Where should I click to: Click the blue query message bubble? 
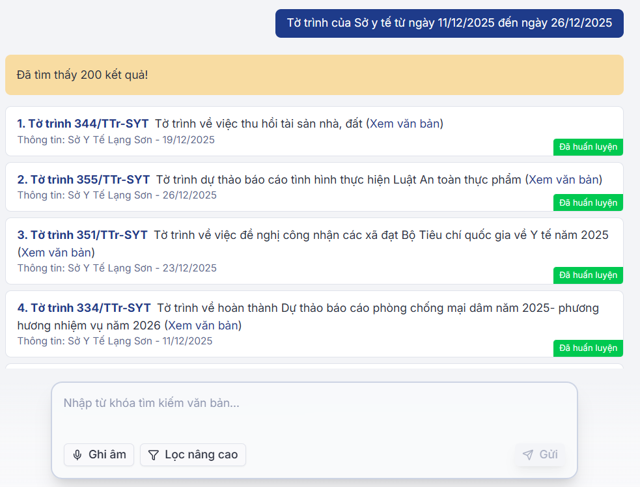[449, 23]
